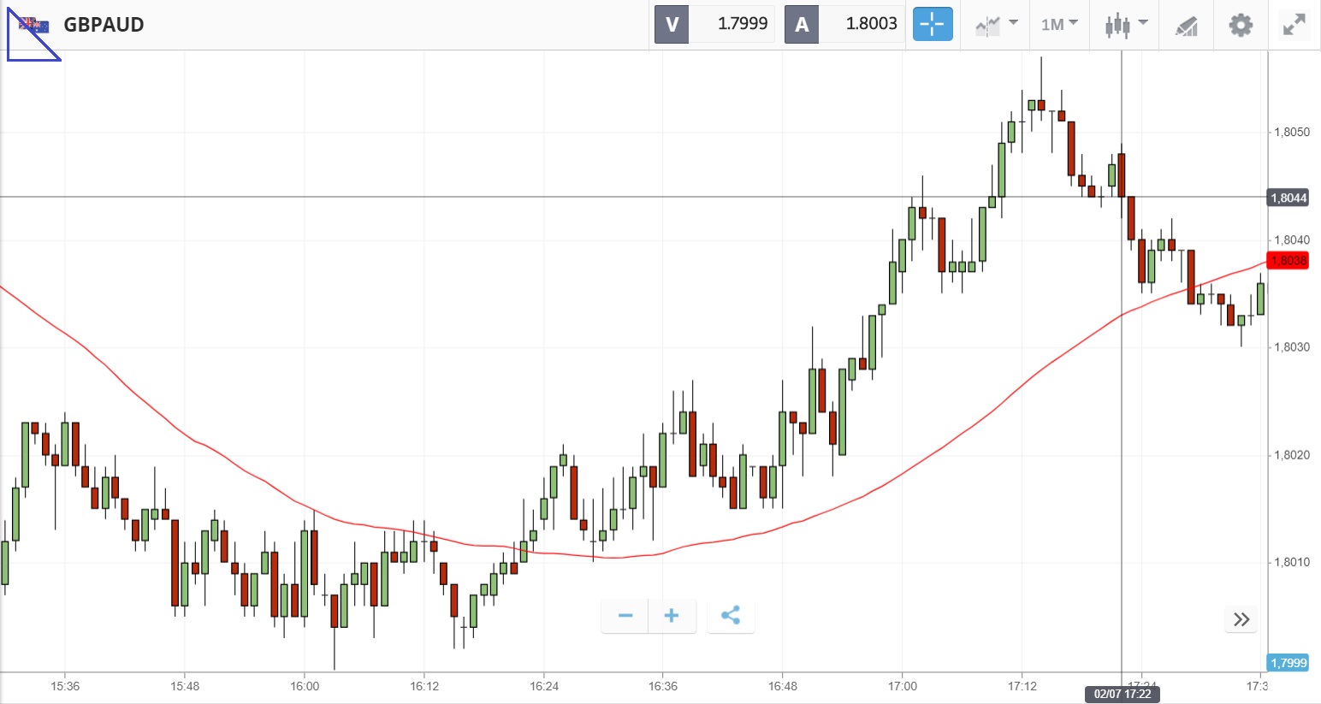Open the compare chart dropdown
Screen dimensions: 1321x704
tap(996, 25)
